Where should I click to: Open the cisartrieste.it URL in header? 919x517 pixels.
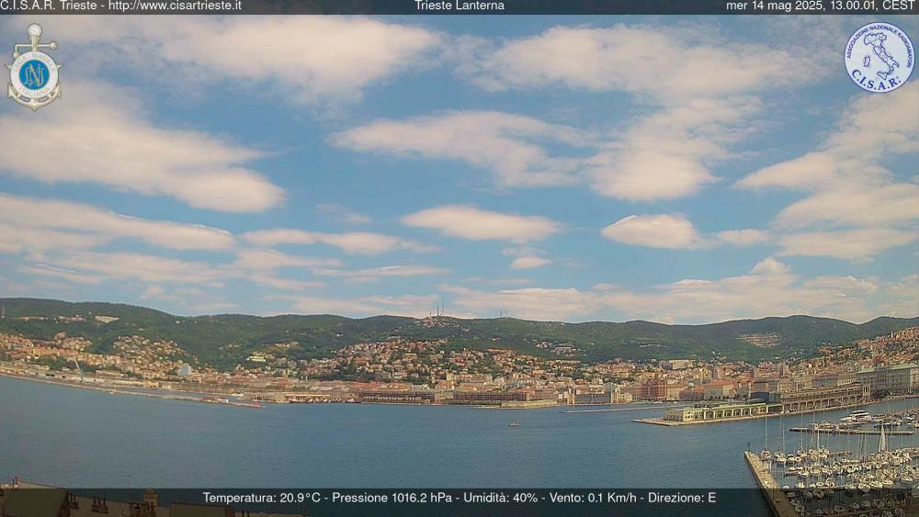[175, 6]
